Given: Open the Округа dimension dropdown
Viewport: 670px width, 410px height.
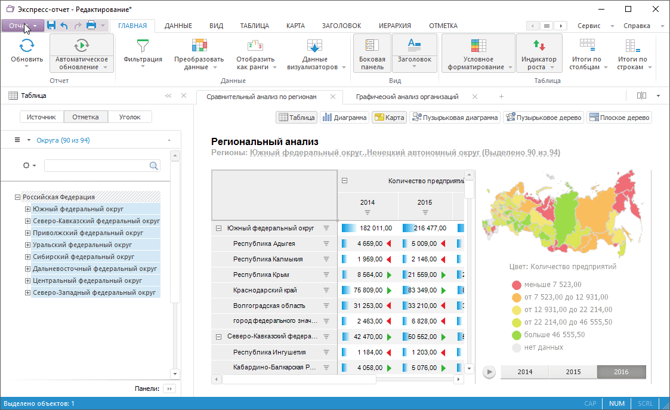Looking at the screenshot, I should pos(30,140).
